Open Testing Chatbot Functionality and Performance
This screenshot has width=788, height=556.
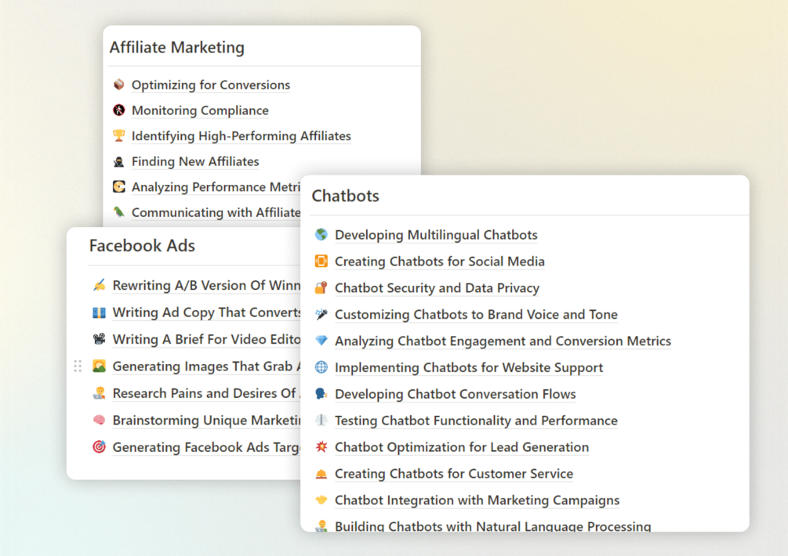(x=476, y=421)
